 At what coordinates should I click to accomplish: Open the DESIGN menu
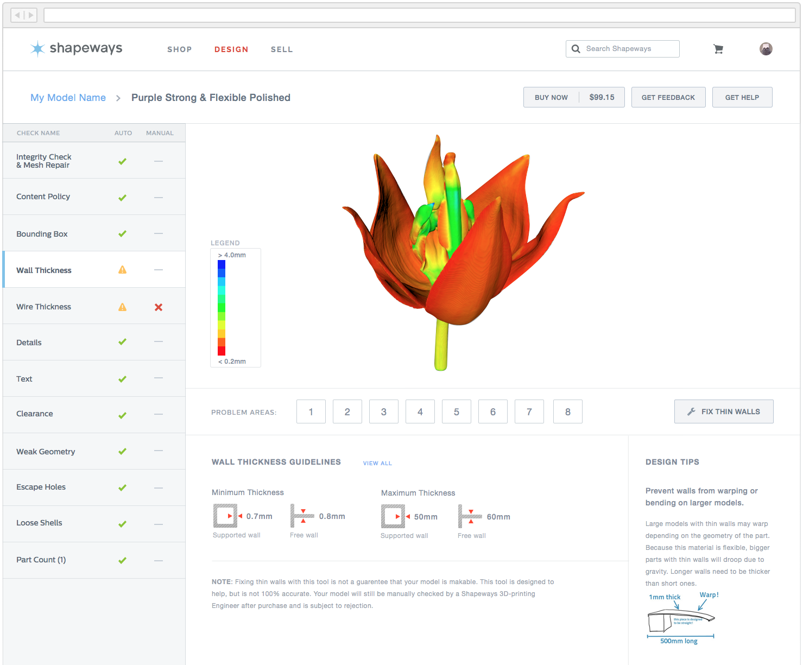point(231,49)
